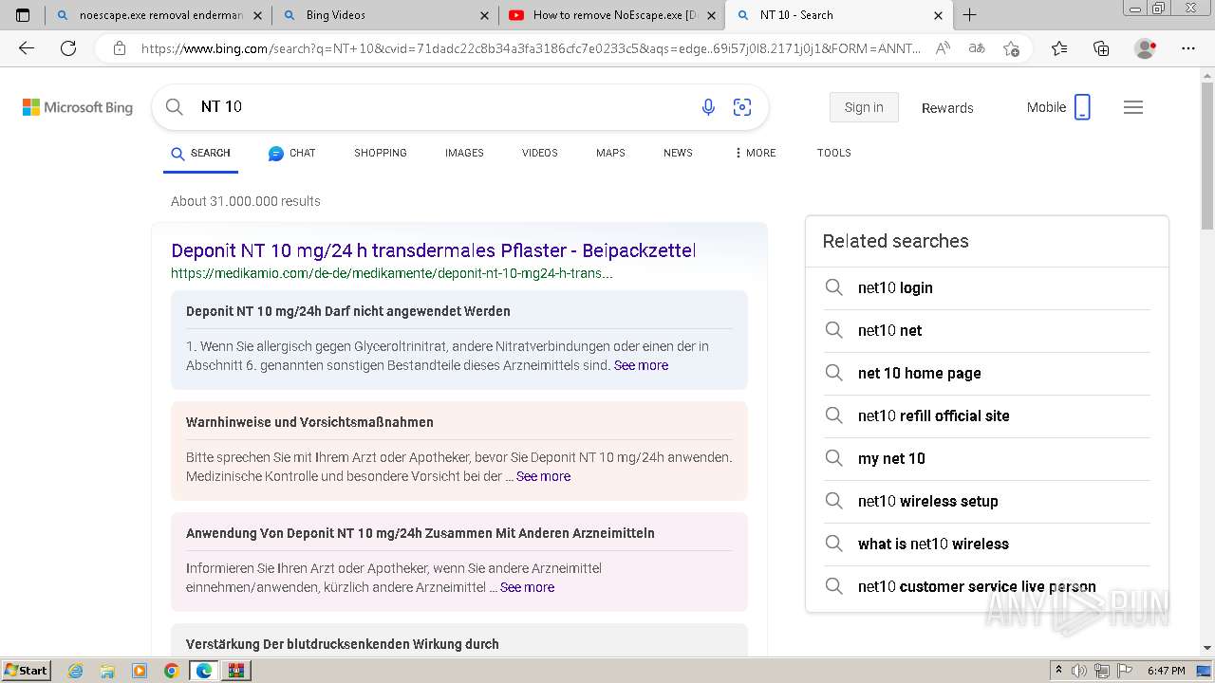Open the volume control in system tray
The height and width of the screenshot is (683, 1215).
click(x=1079, y=671)
